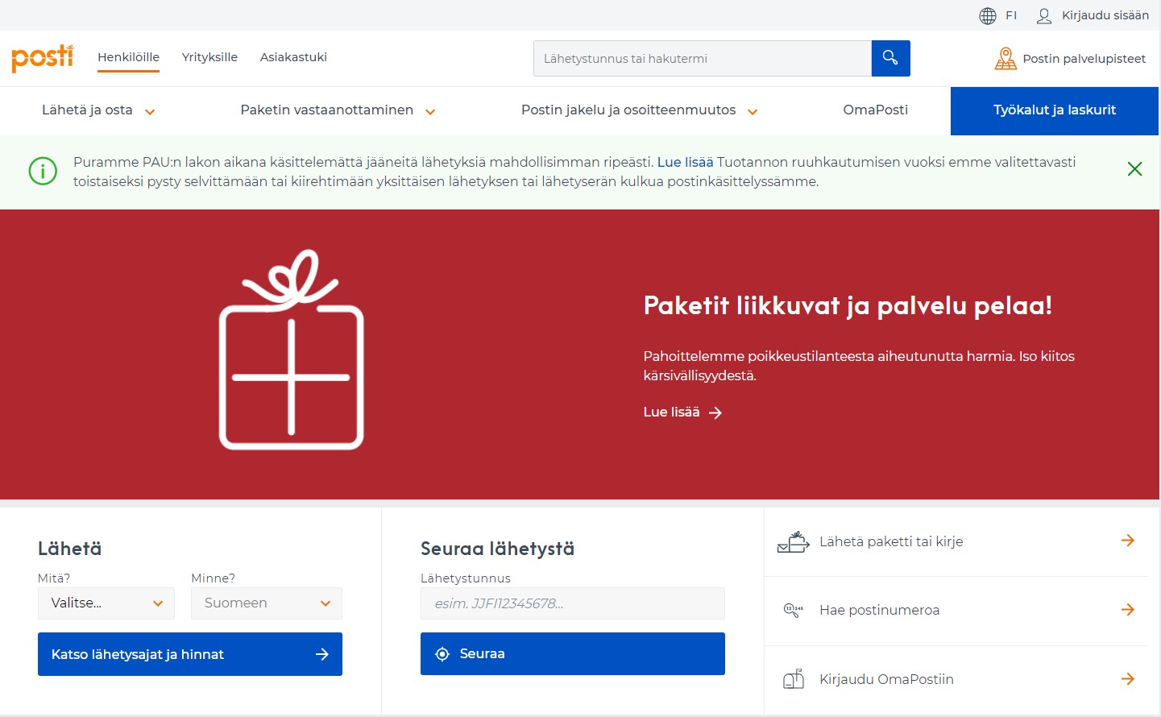Click the Paketit liikkuvat ja palvelu pelaa! heading

pyautogui.click(x=848, y=306)
